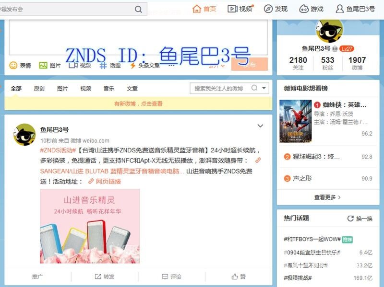The image size is (384, 287).
Task: Go to 首页 home tab
Action: (204, 9)
